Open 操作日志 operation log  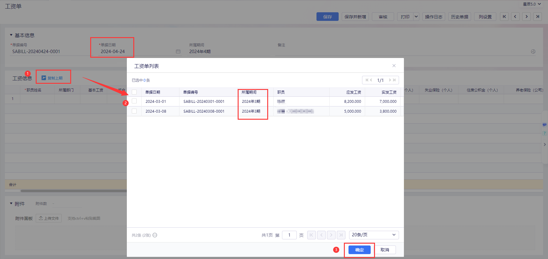(434, 17)
